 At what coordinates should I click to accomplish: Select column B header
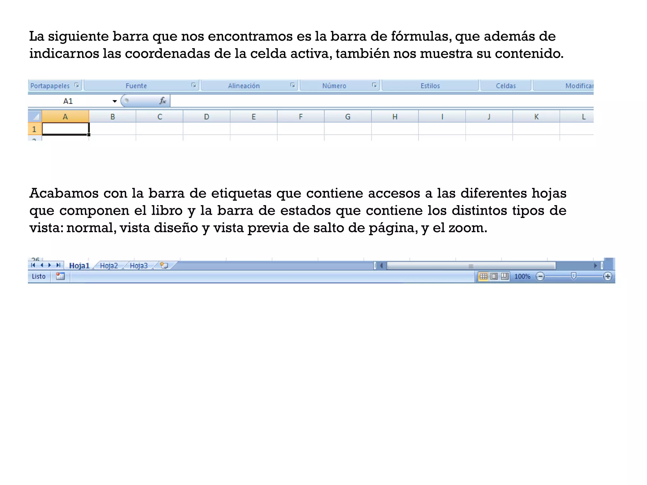pos(112,117)
